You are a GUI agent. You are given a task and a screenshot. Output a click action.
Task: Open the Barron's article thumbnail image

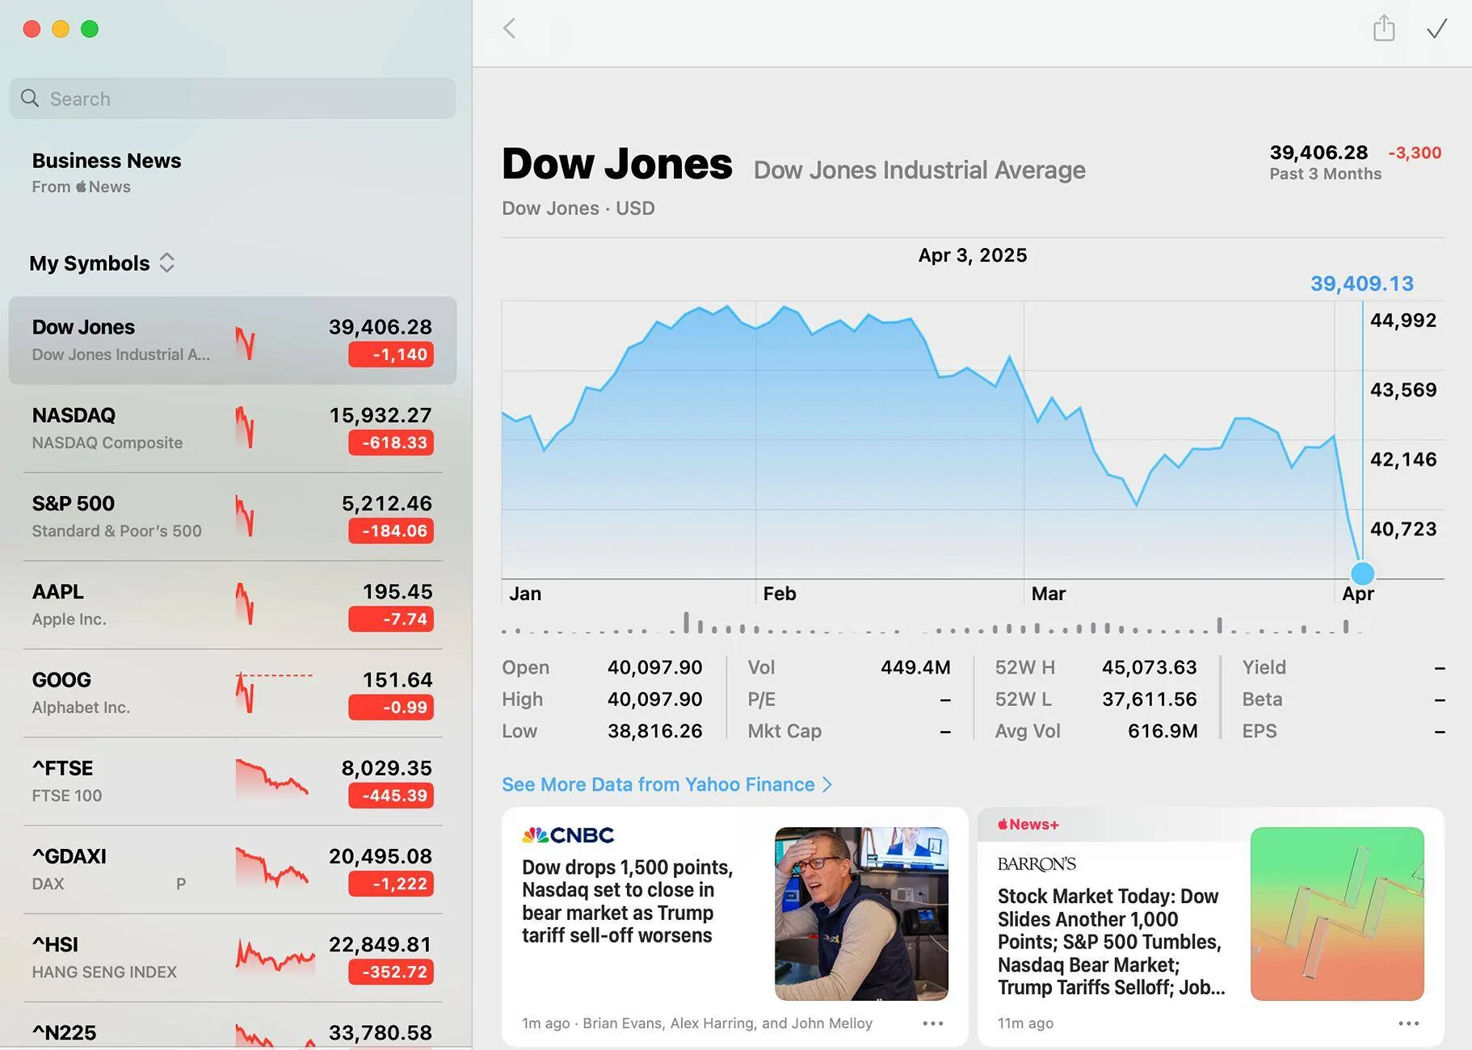point(1337,913)
